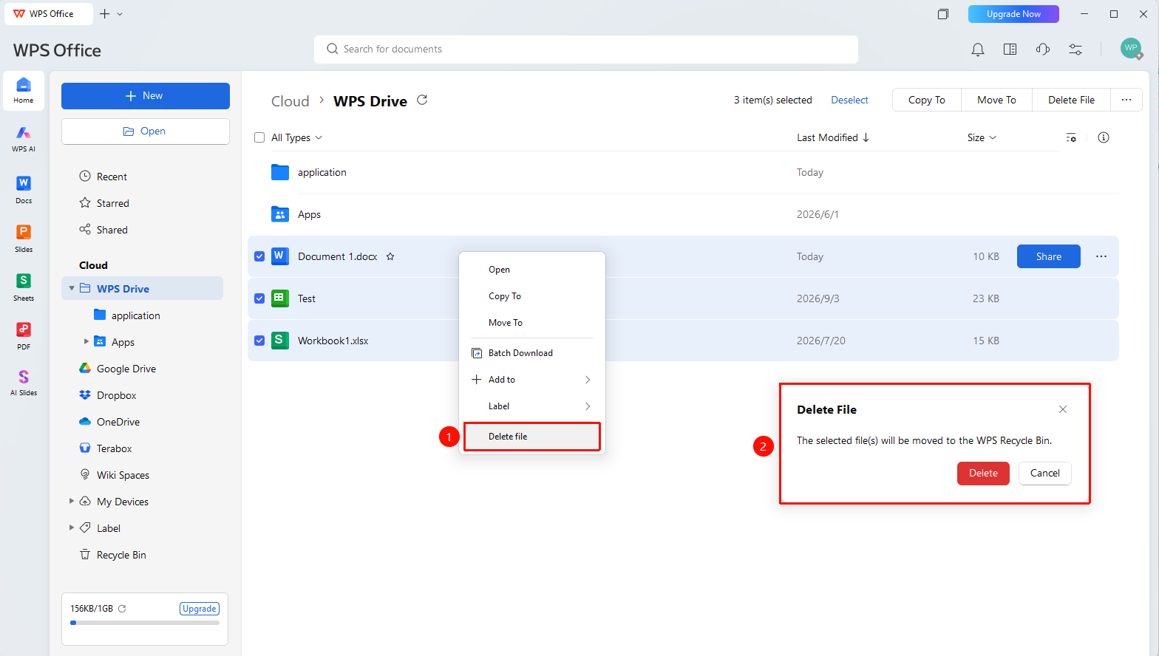This screenshot has width=1159, height=656.
Task: Click the Search for documents field
Action: [586, 49]
